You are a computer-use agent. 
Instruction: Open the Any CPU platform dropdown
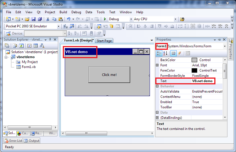coord(175,19)
